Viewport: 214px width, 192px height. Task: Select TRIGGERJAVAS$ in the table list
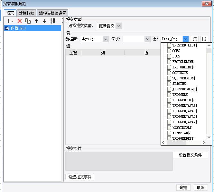coord(185,111)
